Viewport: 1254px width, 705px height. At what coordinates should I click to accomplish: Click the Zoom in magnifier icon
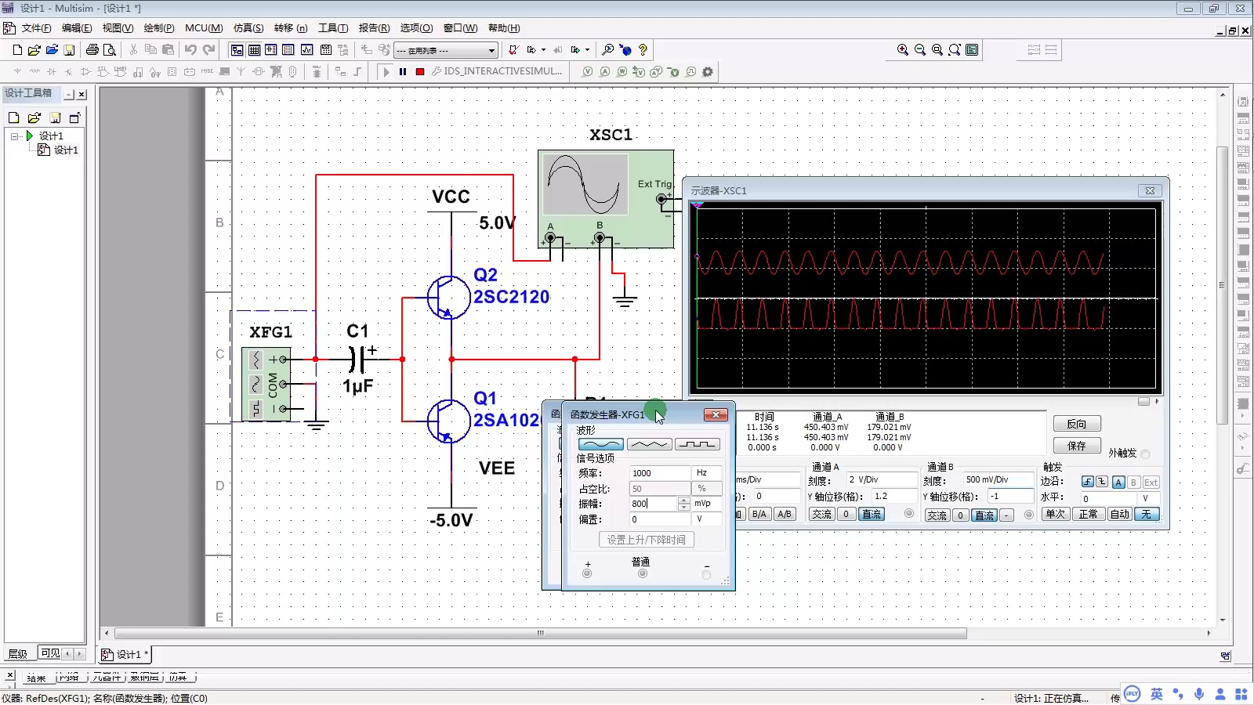(x=903, y=50)
